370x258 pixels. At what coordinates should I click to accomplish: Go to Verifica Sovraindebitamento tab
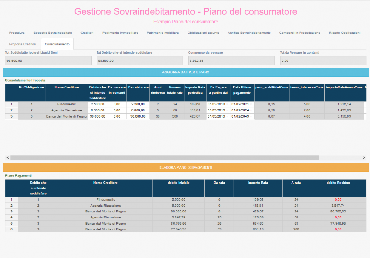pyautogui.click(x=249, y=33)
